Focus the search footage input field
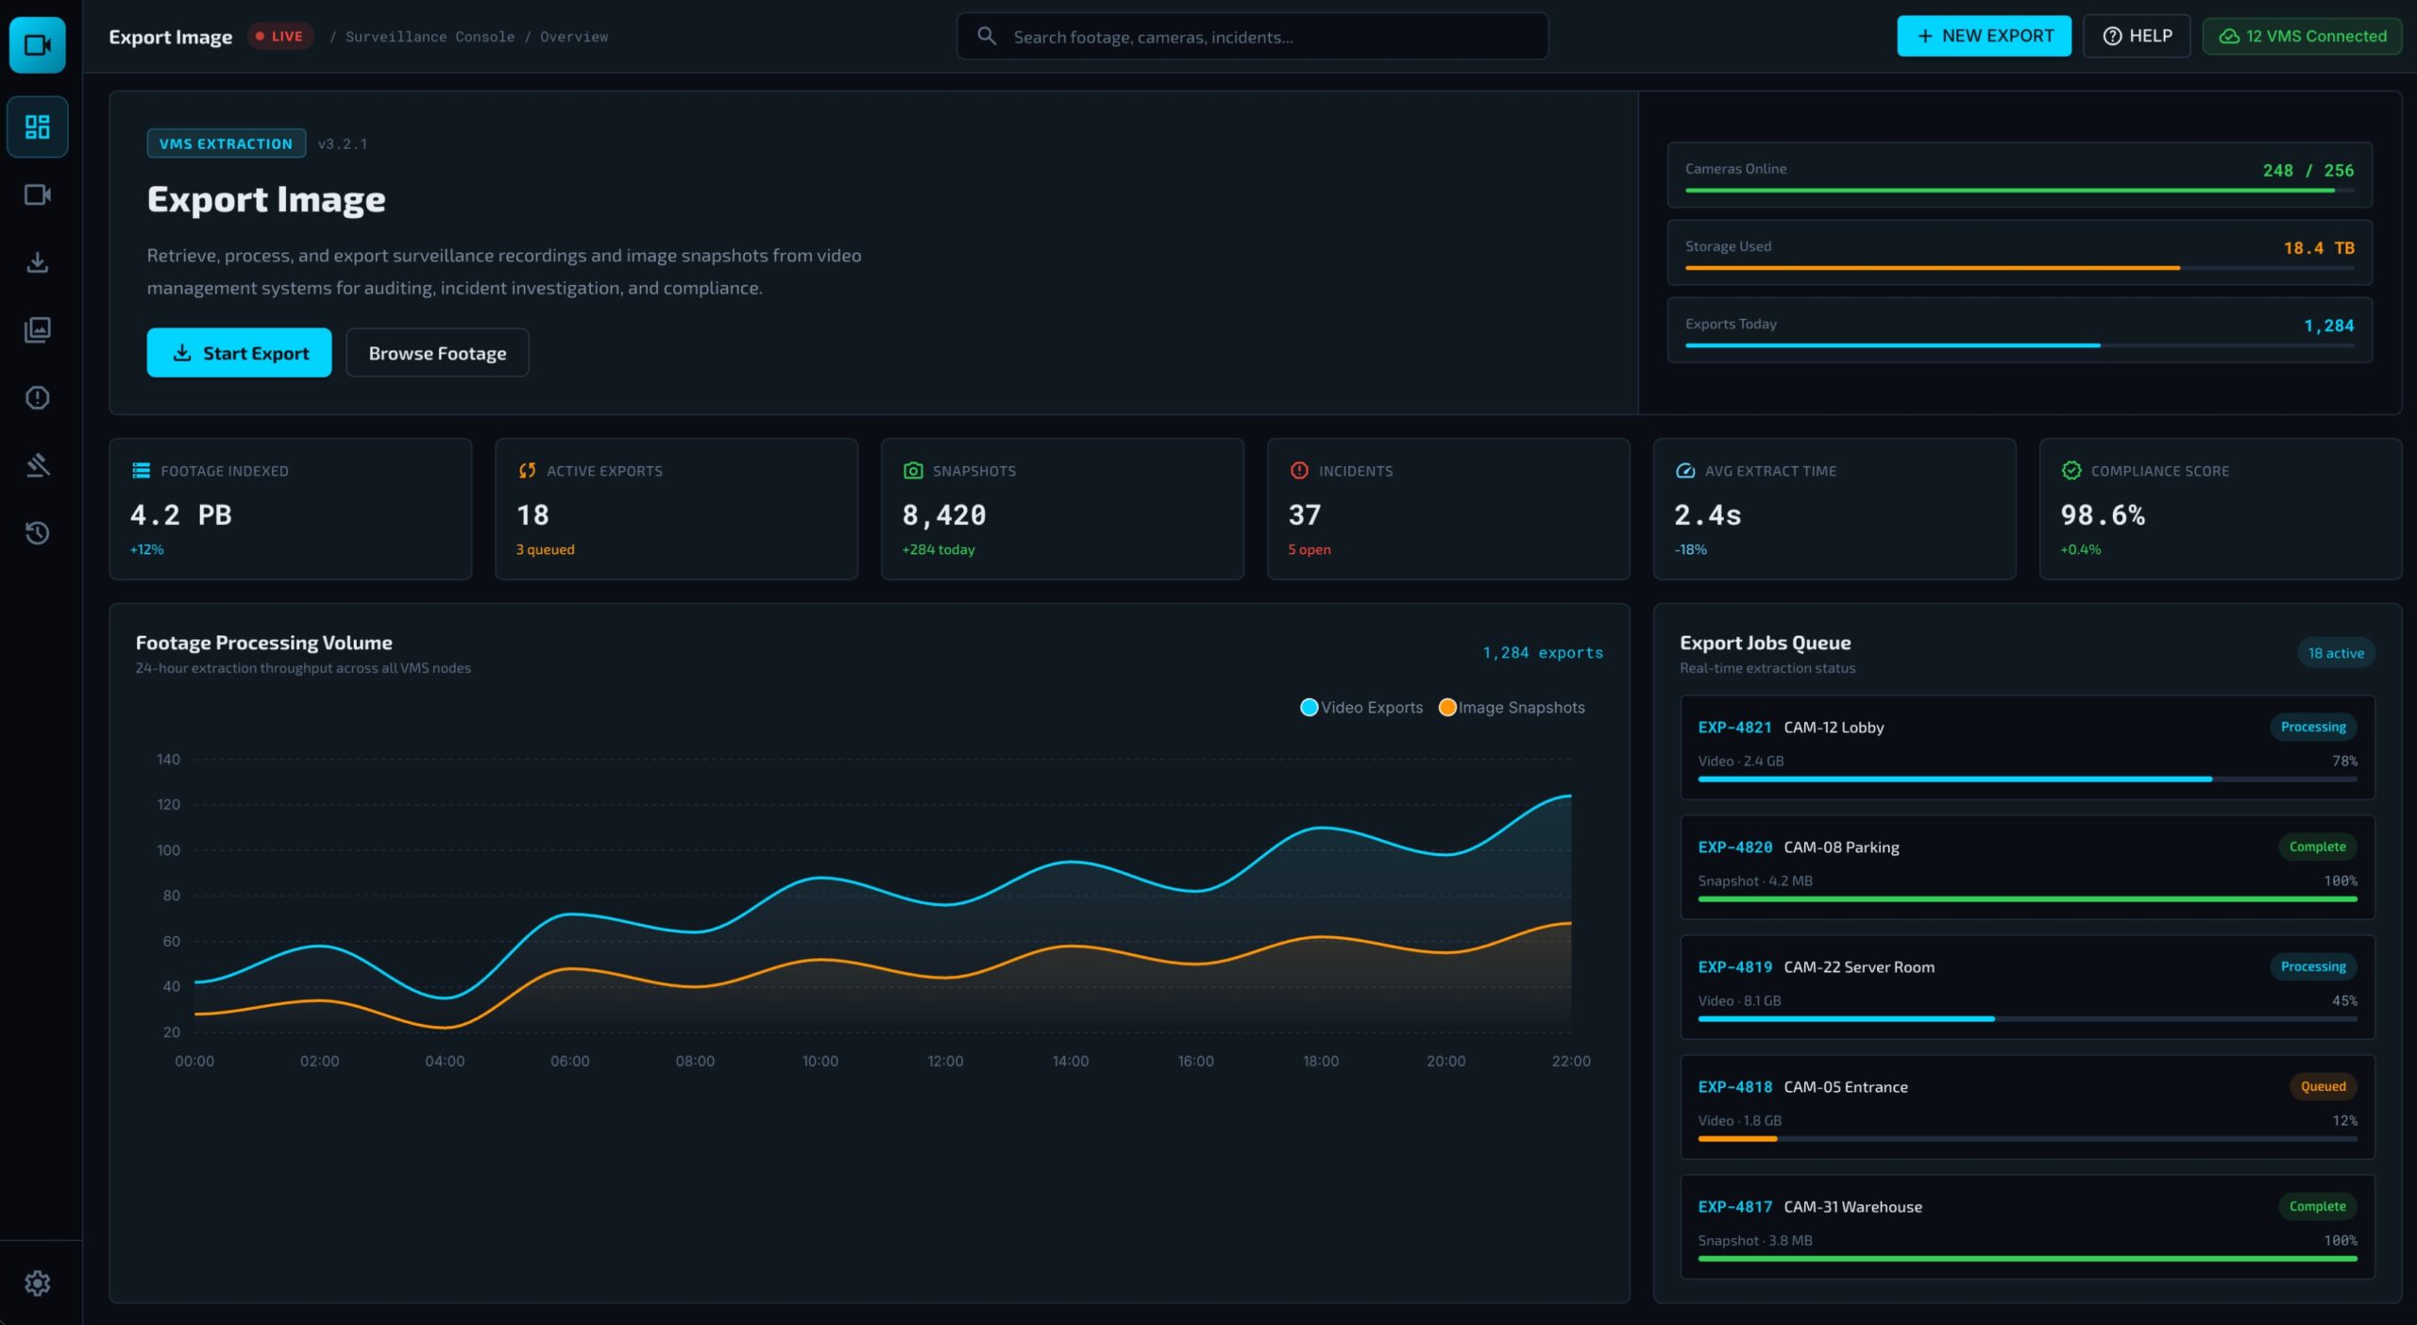The image size is (2417, 1325). click(x=1252, y=36)
